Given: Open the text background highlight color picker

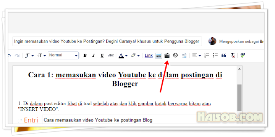Looking at the screenshot, I should [x=135, y=56].
